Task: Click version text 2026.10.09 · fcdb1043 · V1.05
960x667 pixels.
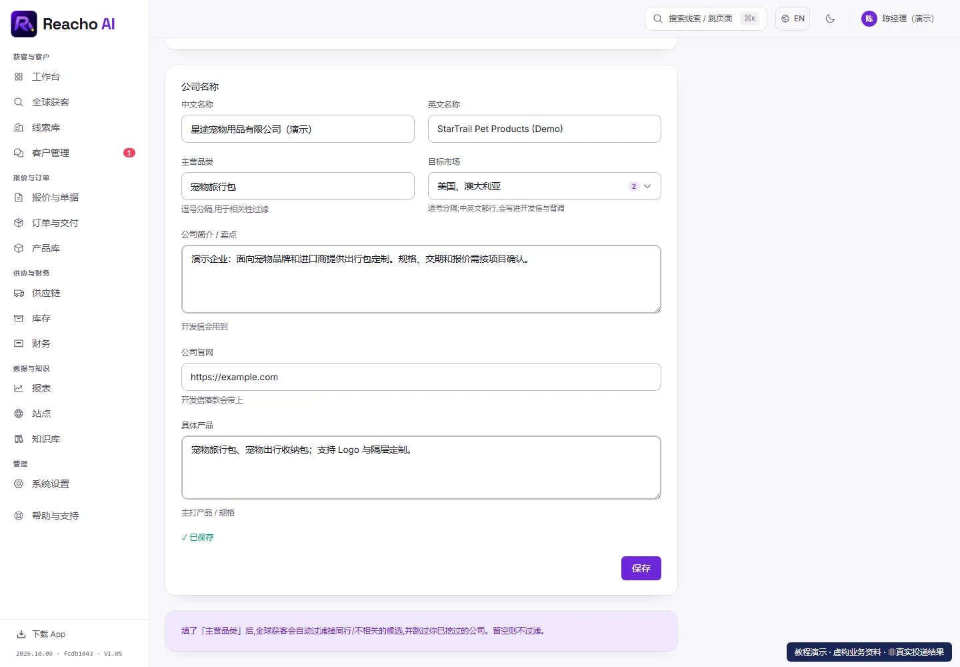Action: point(69,654)
